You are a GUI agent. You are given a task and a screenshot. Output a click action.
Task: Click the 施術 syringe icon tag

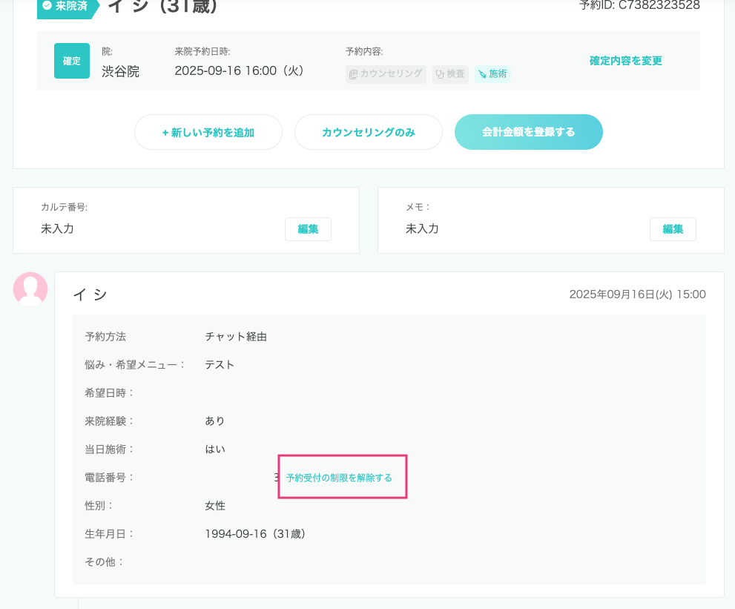pos(492,74)
